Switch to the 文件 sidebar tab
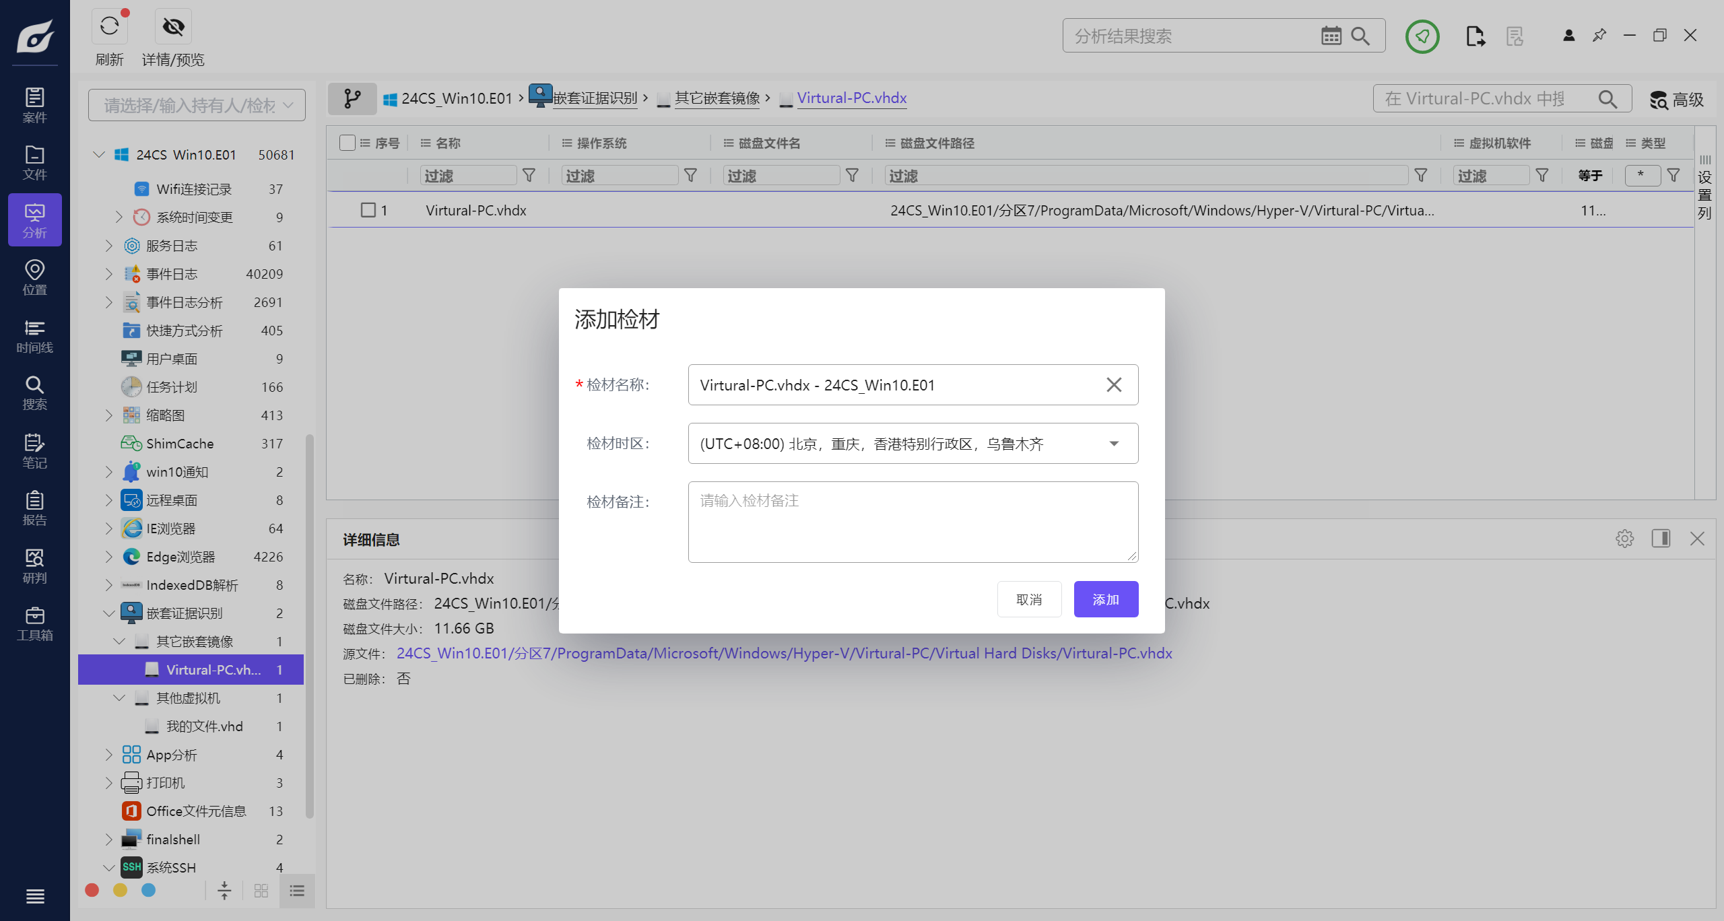This screenshot has height=921, width=1724. click(x=34, y=163)
